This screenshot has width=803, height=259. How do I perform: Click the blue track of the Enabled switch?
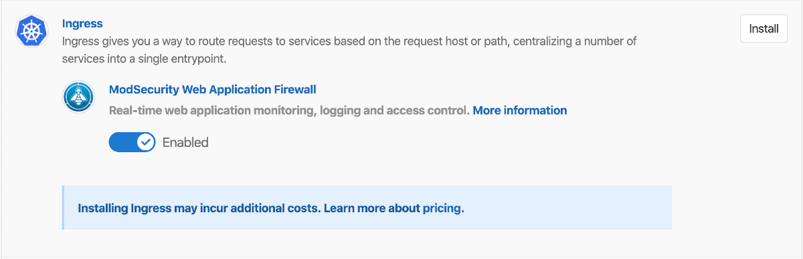click(x=122, y=142)
